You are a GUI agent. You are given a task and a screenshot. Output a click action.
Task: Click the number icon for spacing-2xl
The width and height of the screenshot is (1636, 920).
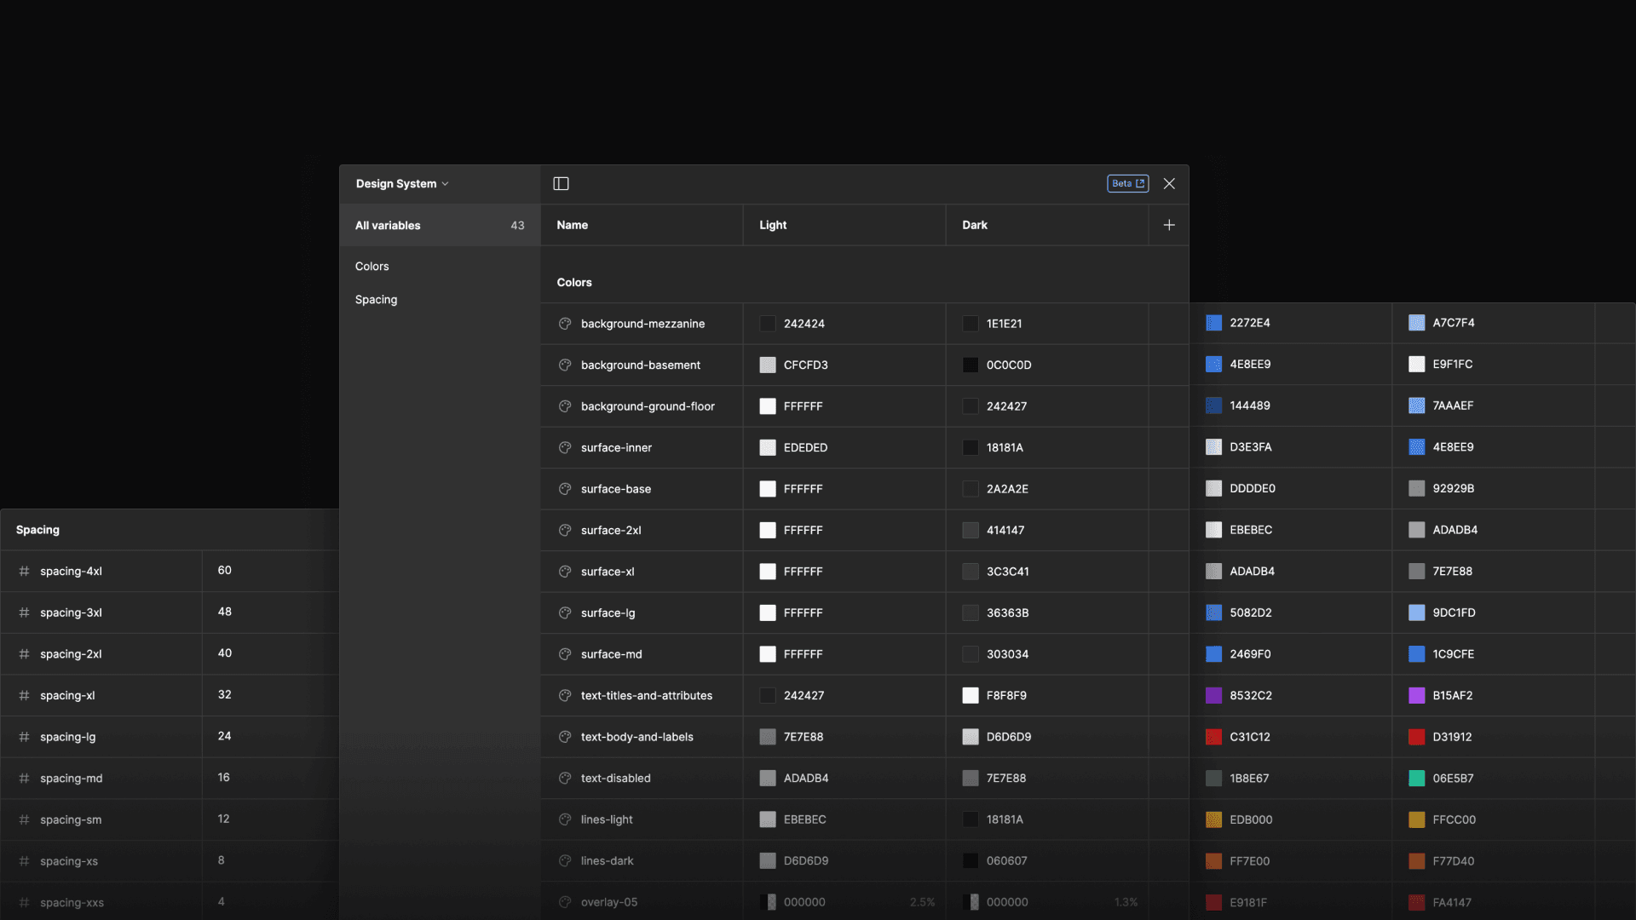(x=24, y=653)
